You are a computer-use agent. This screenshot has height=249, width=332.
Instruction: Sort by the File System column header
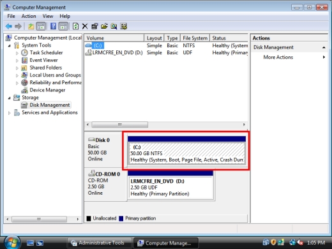195,38
